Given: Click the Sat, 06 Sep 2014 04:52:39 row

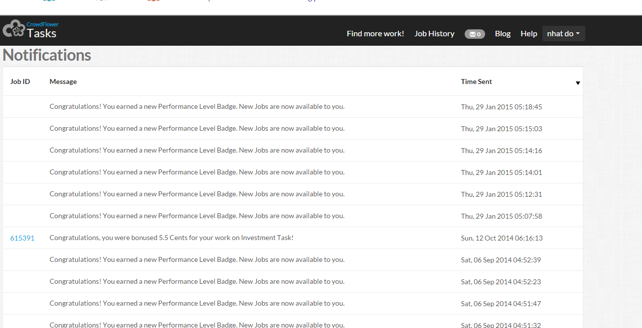Looking at the screenshot, I should [x=197, y=260].
